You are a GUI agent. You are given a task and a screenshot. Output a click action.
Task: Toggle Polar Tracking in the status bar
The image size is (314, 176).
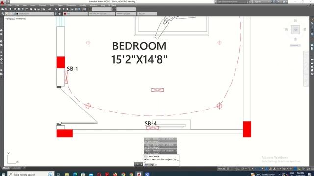point(243,169)
